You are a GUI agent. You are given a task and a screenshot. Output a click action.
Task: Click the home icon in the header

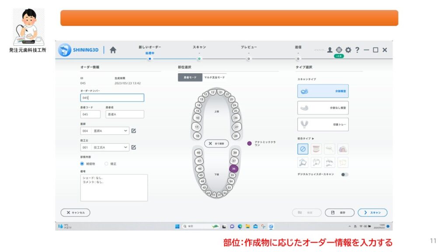pyautogui.click(x=113, y=50)
